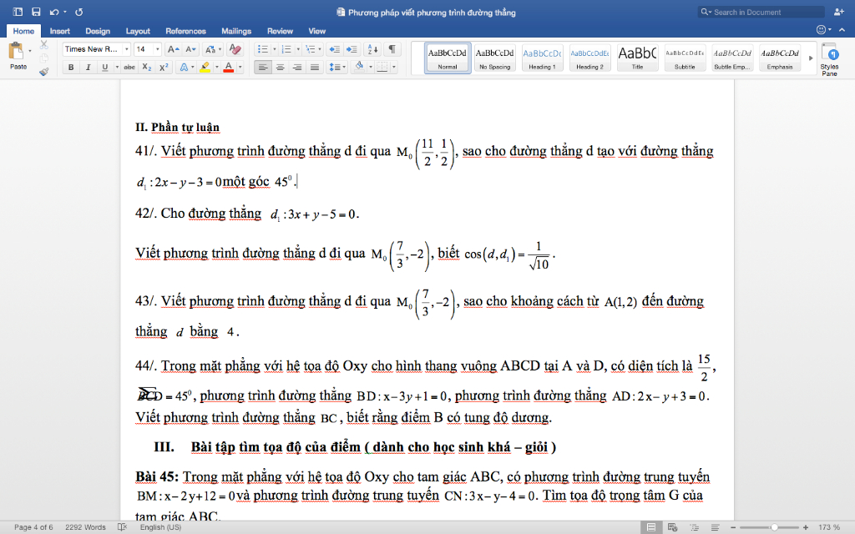Apply No Spacing style
Viewport: 855px width, 534px height.
click(494, 58)
